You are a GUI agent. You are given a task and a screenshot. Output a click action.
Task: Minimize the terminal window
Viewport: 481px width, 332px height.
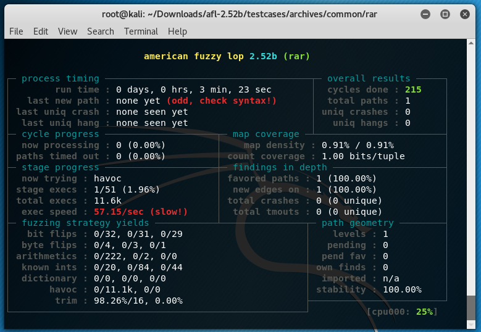[425, 14]
